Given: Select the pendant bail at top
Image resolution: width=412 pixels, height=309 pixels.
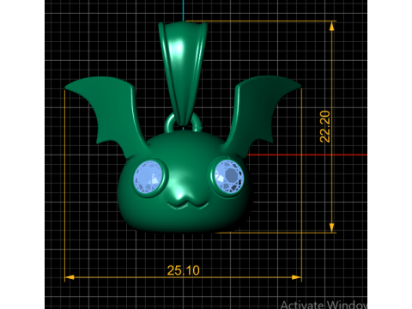Looking at the screenshot, I should tap(183, 74).
